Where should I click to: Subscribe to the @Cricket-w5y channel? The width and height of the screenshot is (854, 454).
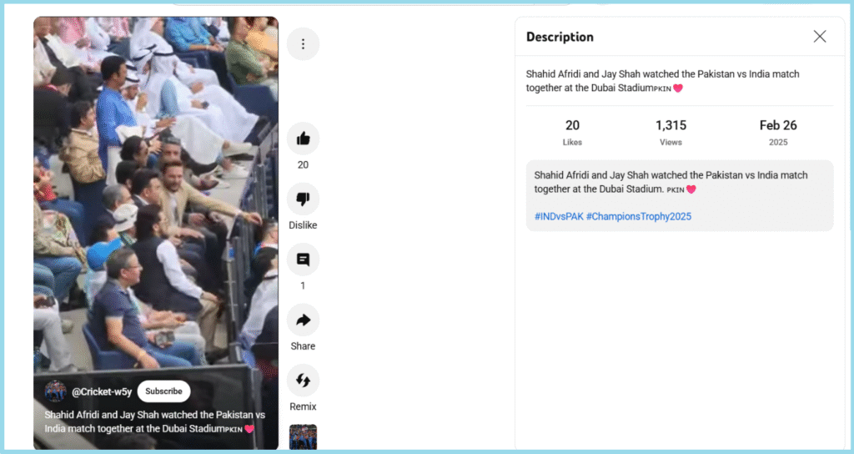point(163,391)
